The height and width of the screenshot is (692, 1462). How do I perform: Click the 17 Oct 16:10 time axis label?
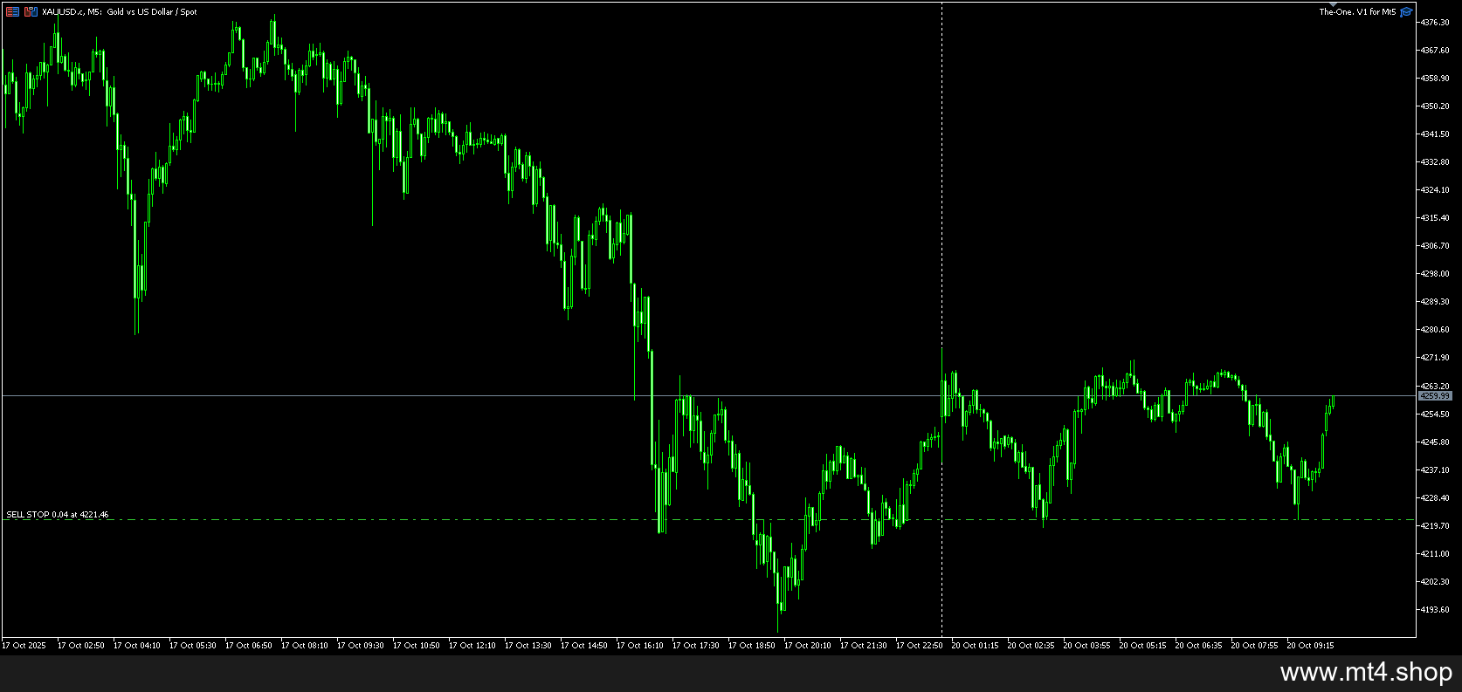(x=640, y=646)
